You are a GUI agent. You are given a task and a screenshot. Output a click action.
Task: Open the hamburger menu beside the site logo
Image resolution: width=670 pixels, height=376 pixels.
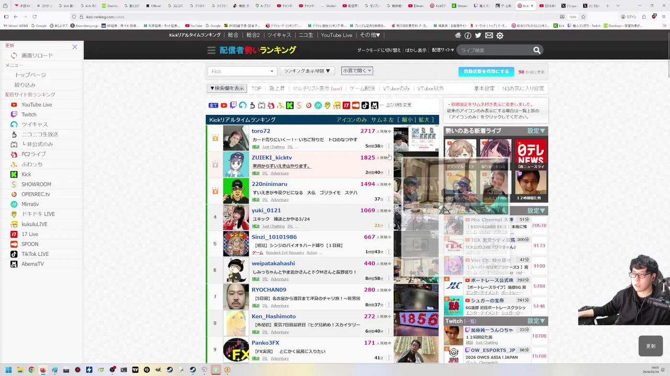211,50
